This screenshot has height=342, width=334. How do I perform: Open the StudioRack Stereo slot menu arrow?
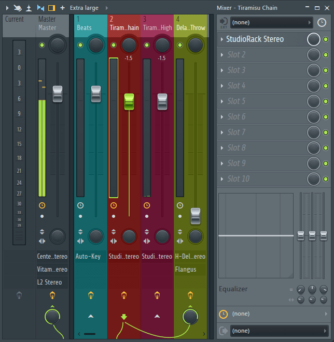point(222,39)
